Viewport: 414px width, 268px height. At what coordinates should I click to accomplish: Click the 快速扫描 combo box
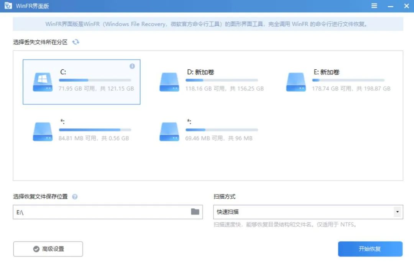click(x=308, y=212)
